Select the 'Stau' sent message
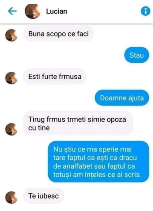 [137, 55]
